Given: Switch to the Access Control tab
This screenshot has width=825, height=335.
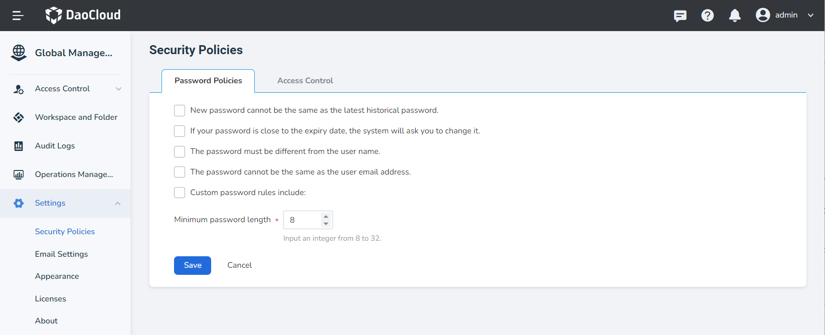Looking at the screenshot, I should [x=305, y=81].
